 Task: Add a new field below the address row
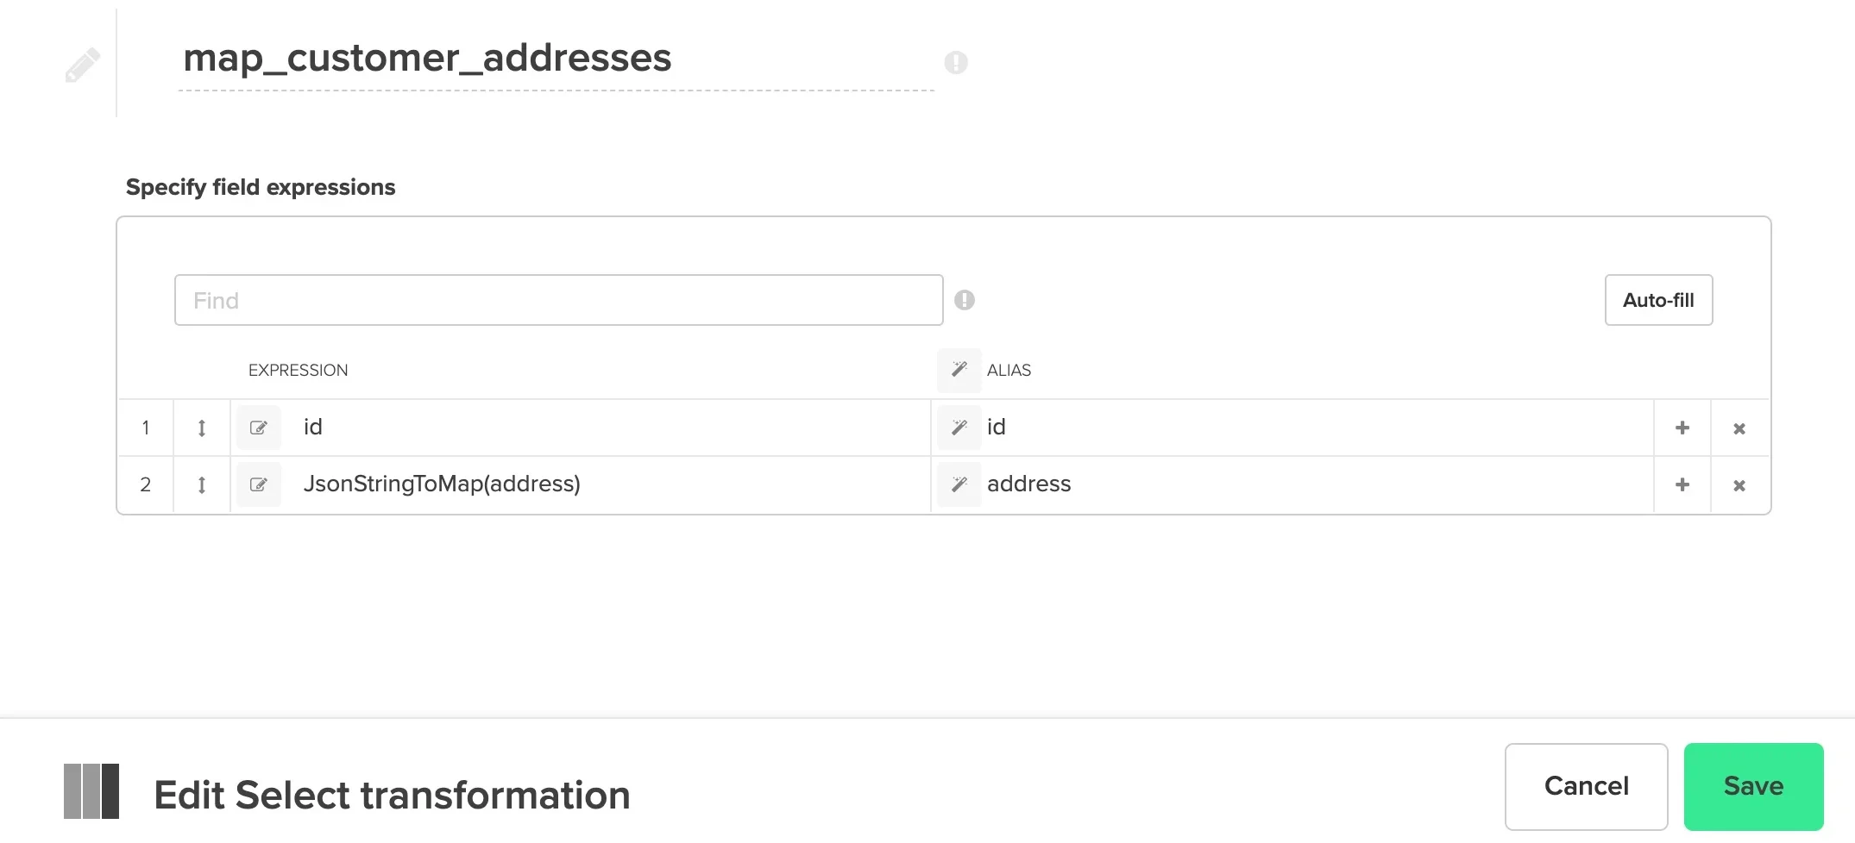(x=1682, y=484)
